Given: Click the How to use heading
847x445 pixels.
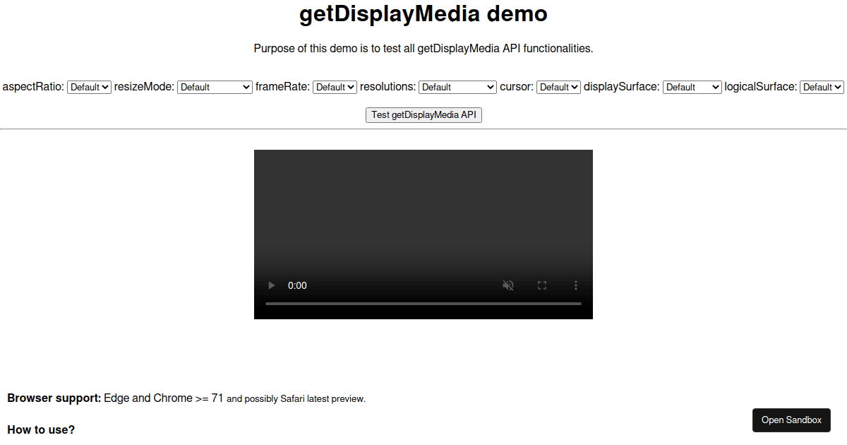Looking at the screenshot, I should 41,429.
